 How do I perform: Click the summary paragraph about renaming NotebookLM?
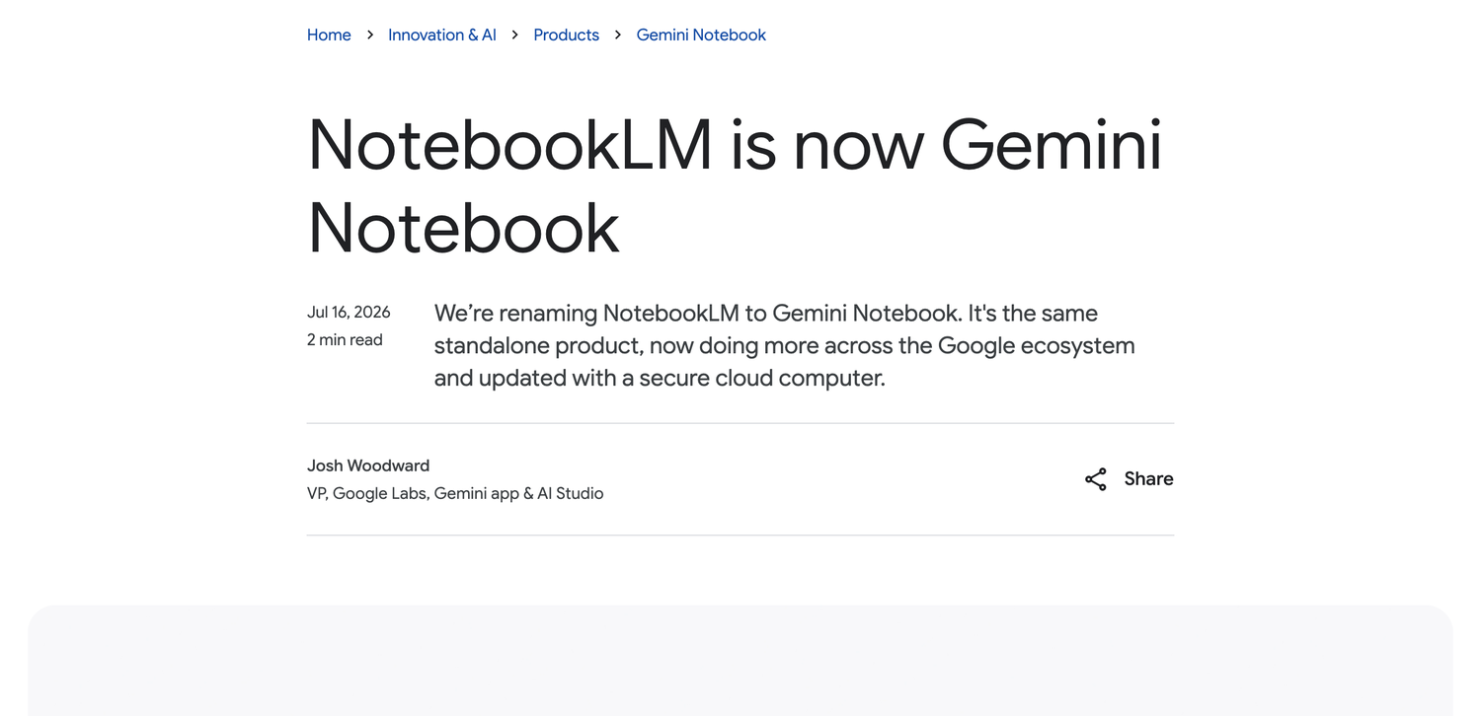(x=785, y=345)
